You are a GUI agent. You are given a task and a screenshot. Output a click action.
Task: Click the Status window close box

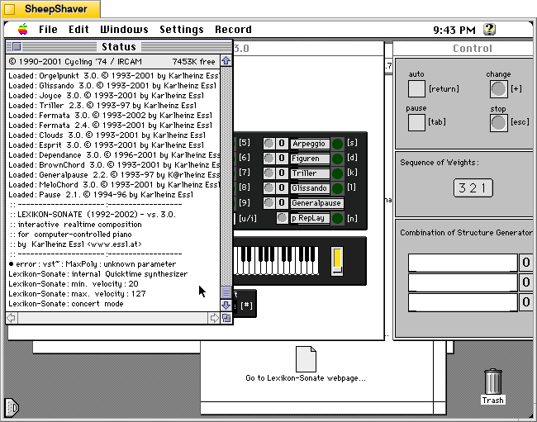[x=17, y=46]
